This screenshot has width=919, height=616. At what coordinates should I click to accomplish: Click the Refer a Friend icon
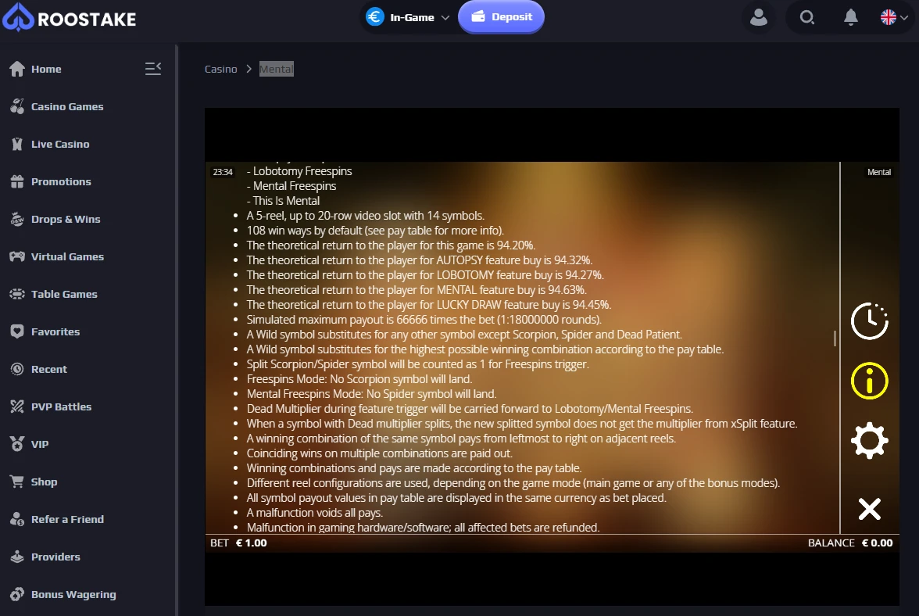(x=17, y=519)
